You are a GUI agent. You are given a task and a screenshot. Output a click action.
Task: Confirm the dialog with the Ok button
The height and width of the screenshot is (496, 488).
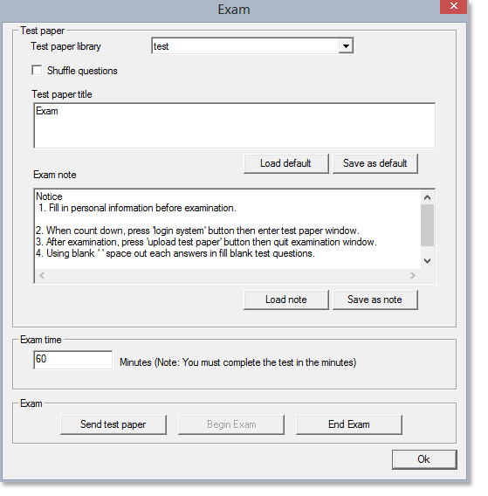424,459
